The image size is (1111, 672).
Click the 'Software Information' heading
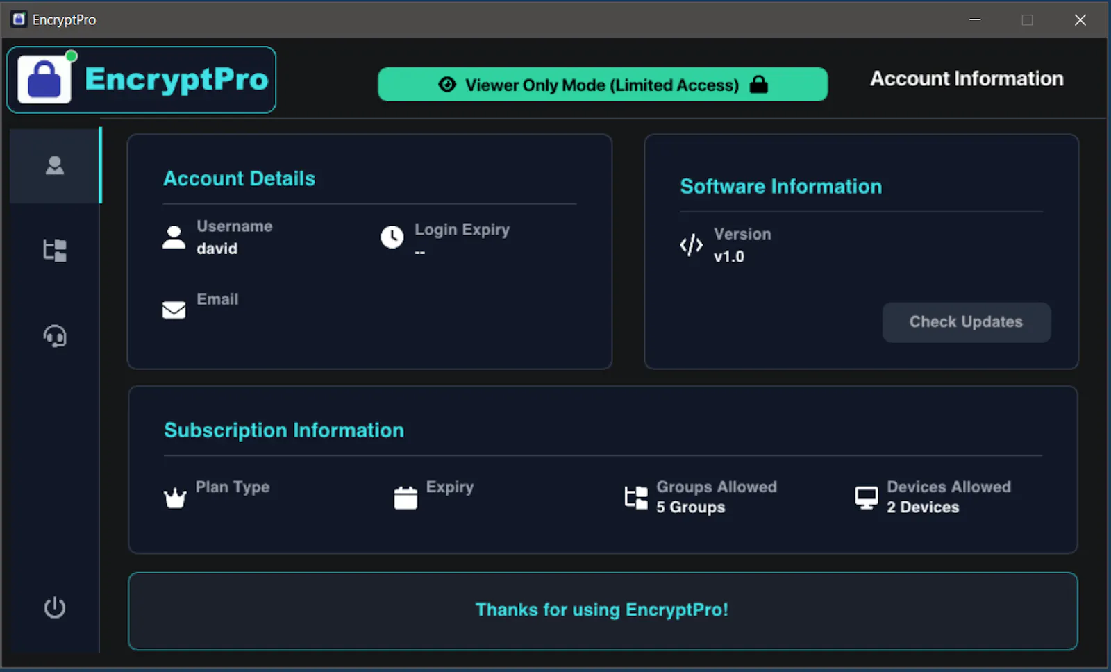coord(781,186)
